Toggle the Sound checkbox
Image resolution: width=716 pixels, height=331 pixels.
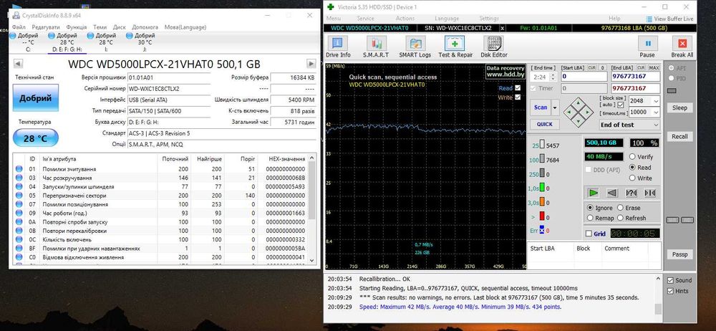[x=670, y=280]
